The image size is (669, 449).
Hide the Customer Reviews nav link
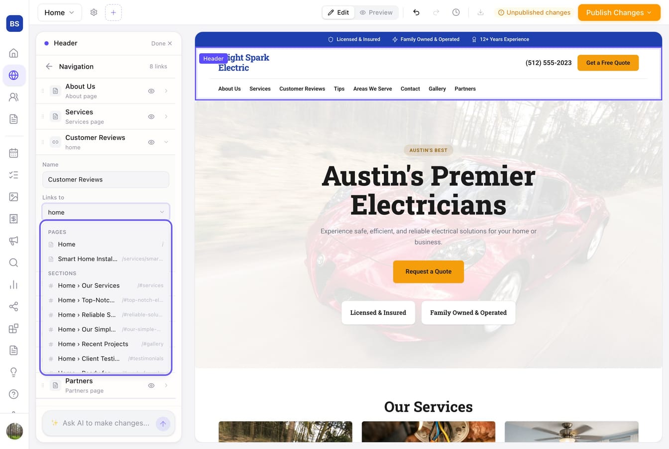point(151,142)
